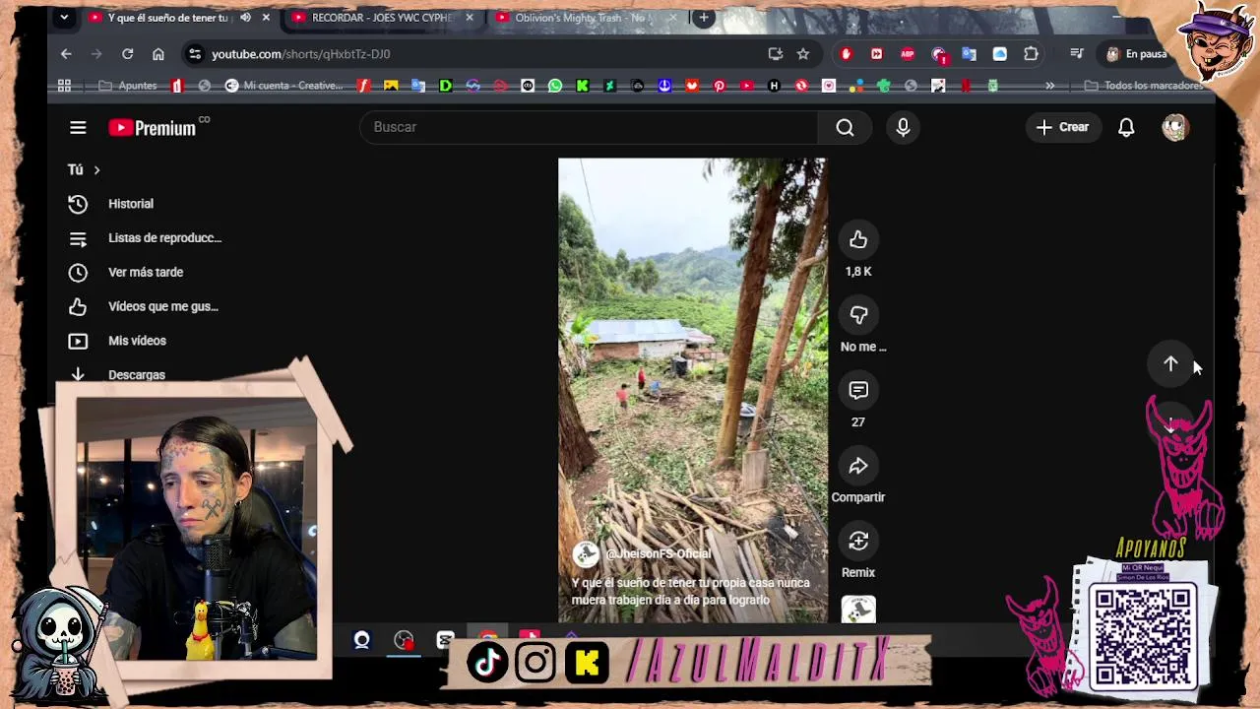1260x709 pixels.
Task: Click the short's caption 'Y que él sueño'
Action: [x=690, y=591]
